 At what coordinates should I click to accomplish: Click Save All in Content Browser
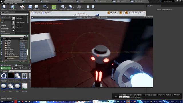pos(23,68)
